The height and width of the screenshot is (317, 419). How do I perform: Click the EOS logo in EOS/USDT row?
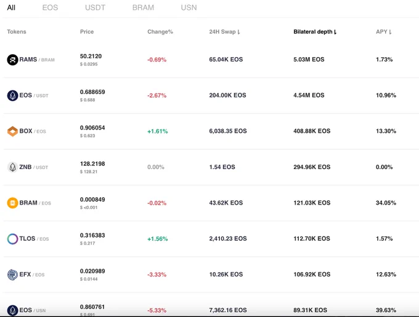tap(12, 95)
